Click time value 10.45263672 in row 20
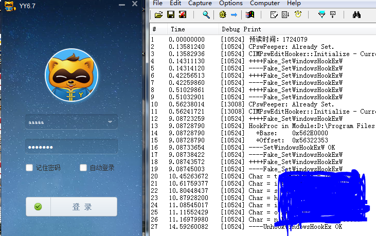Screen dimensions: 376x236 [188, 176]
